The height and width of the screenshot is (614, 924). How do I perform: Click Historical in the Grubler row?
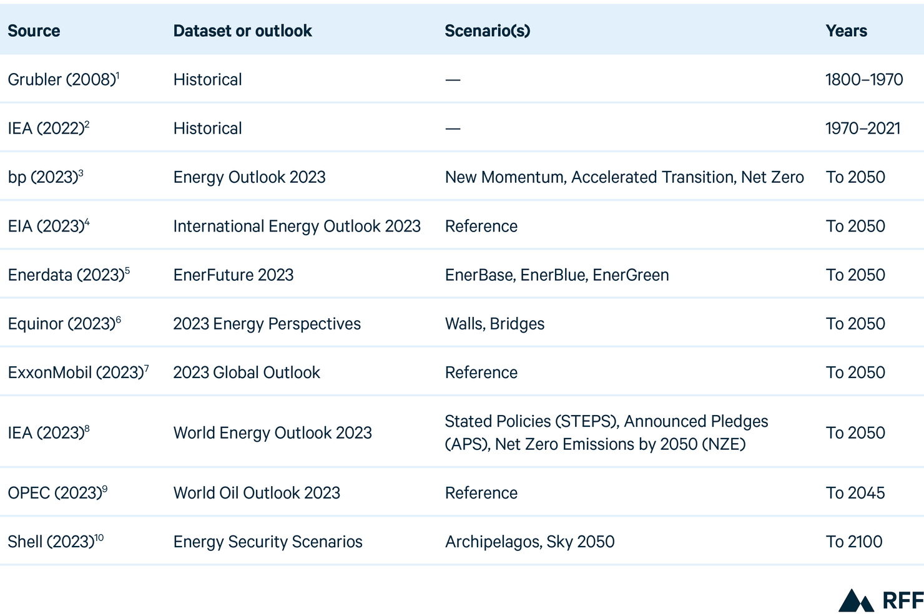[x=207, y=79]
